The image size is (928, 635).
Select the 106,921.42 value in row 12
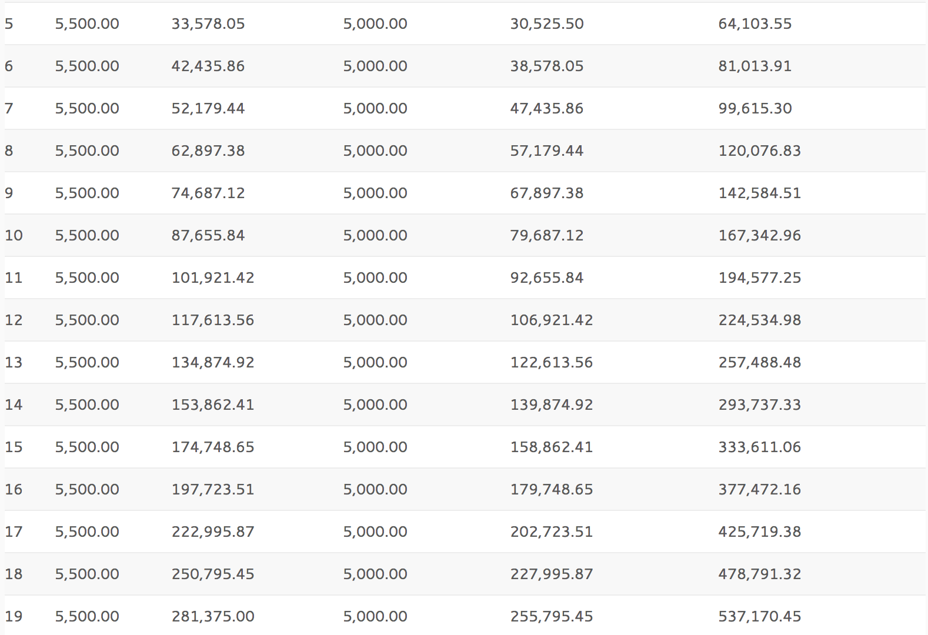click(552, 320)
